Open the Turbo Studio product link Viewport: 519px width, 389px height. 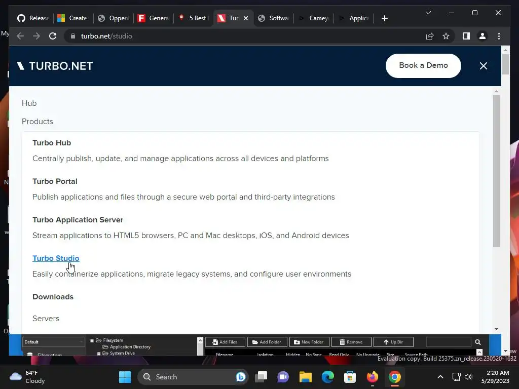click(x=56, y=258)
